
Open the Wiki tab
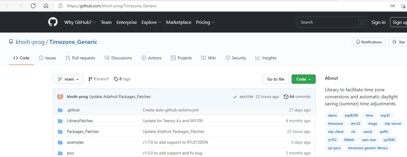point(208,58)
